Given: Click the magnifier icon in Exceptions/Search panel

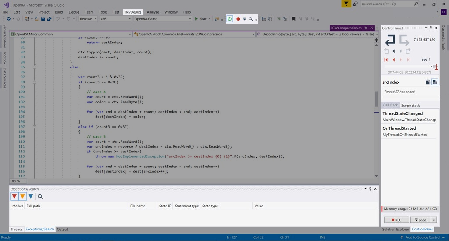Looking at the screenshot, I should (x=40, y=196).
